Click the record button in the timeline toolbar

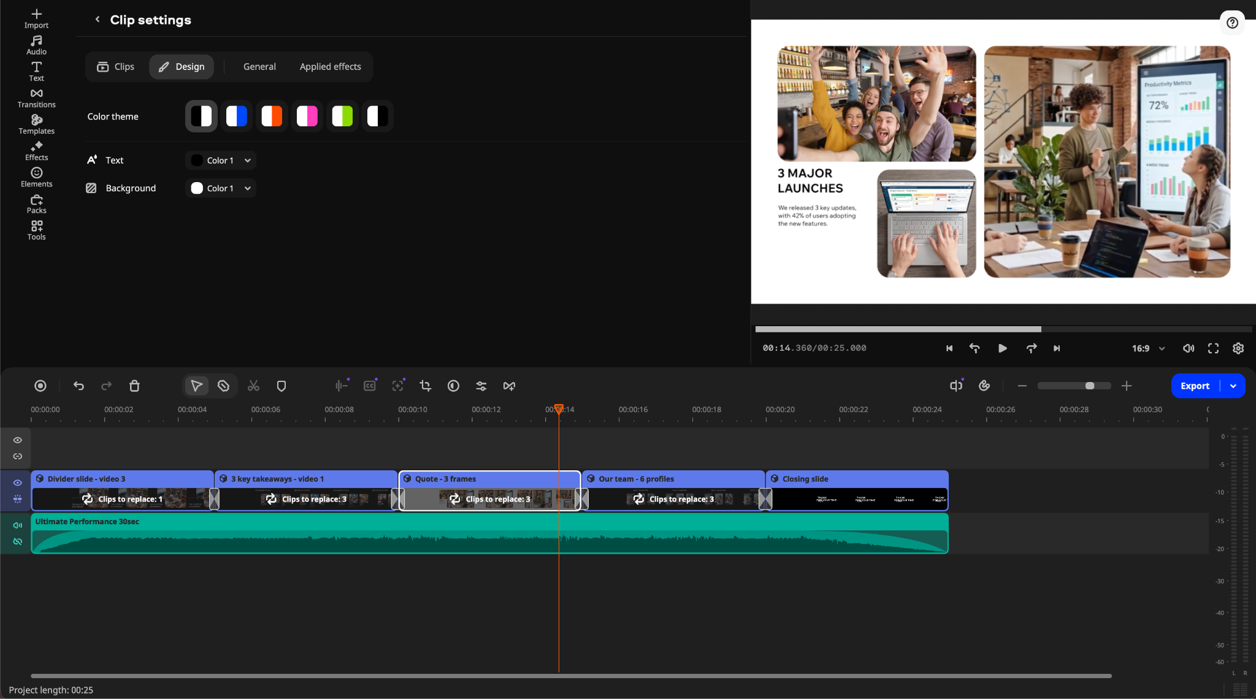[40, 386]
